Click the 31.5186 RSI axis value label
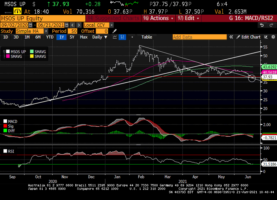Screen dimensions: 277x200 [269, 164]
